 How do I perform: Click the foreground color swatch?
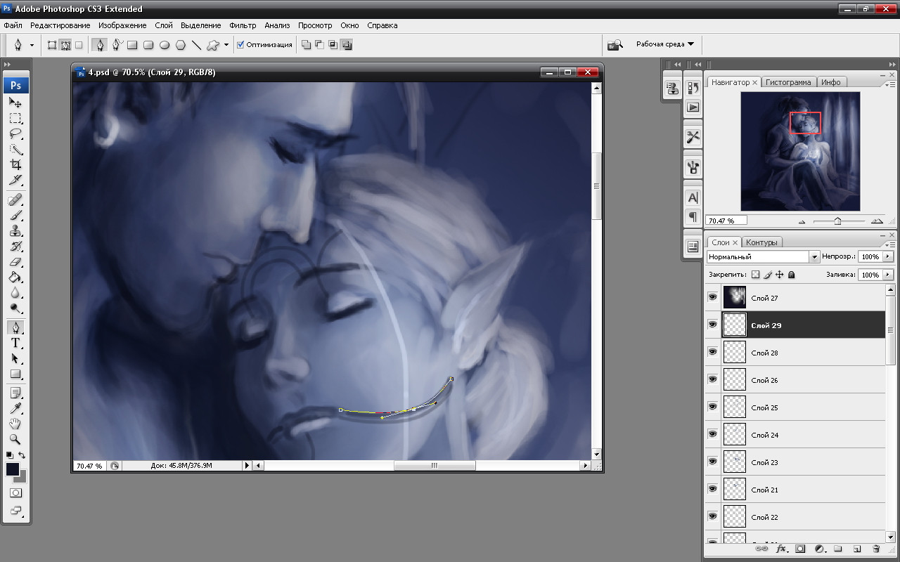pyautogui.click(x=13, y=469)
